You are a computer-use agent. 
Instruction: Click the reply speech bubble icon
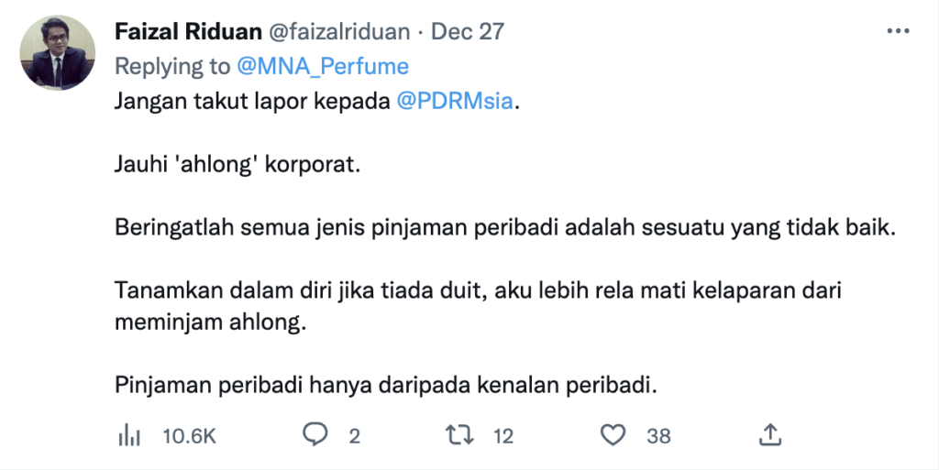point(315,434)
